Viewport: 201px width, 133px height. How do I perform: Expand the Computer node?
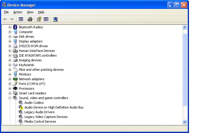click(10, 32)
